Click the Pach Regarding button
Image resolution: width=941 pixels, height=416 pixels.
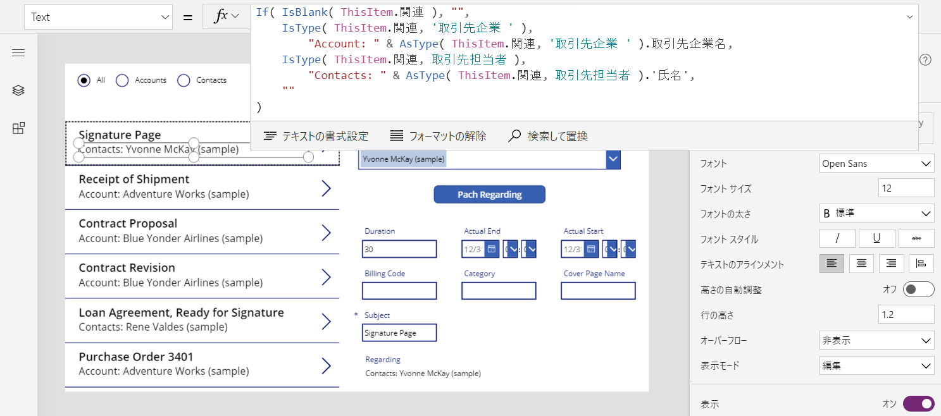click(x=489, y=194)
